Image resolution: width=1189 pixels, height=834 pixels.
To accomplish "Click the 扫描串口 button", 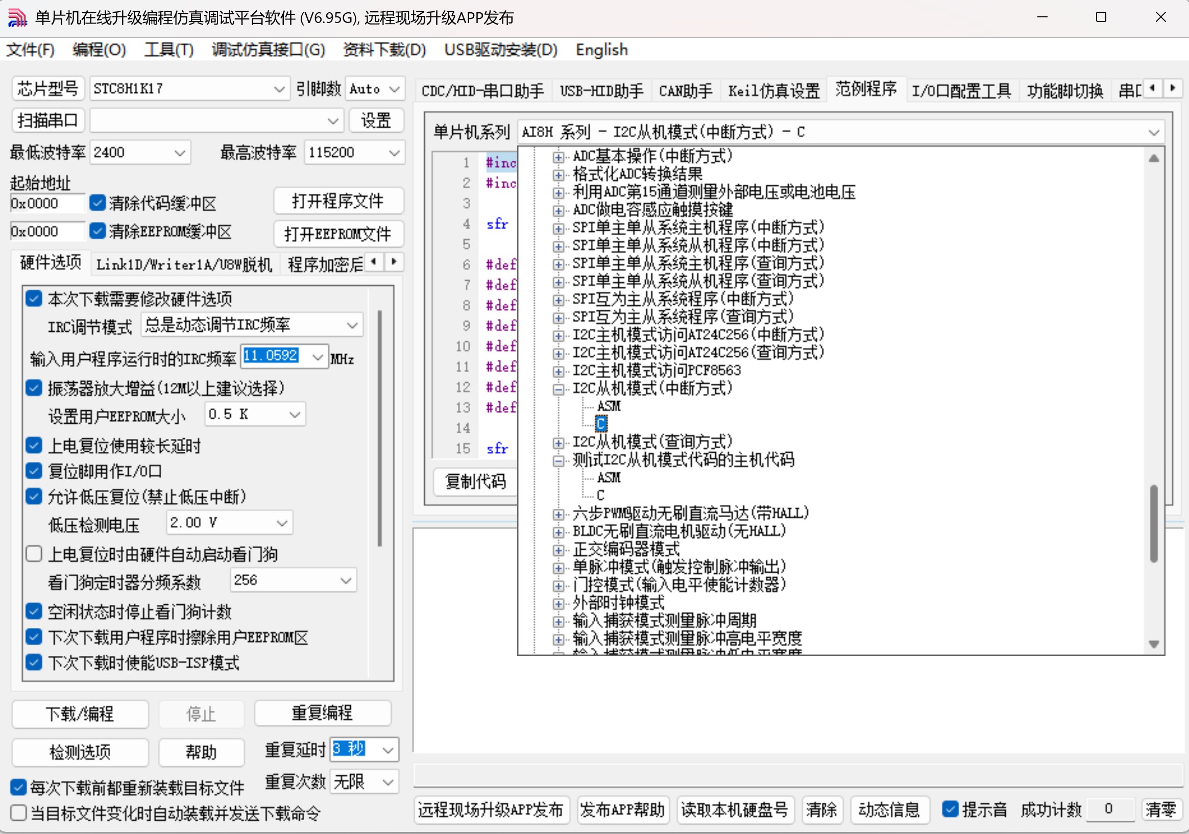I will (x=47, y=120).
